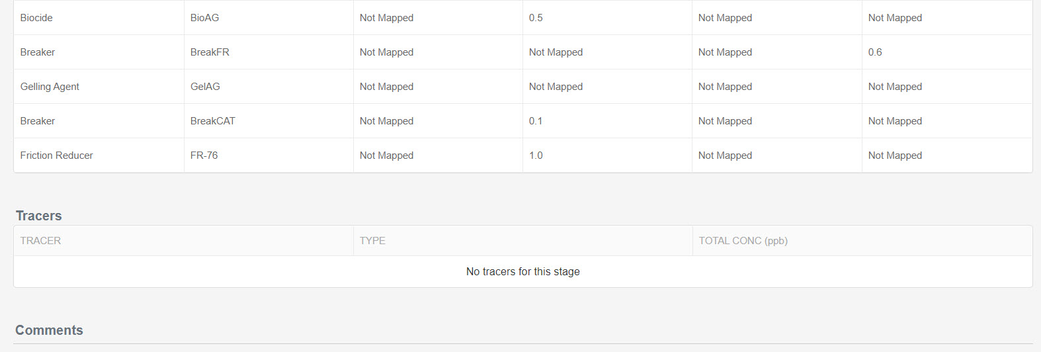Viewport: 1041px width, 352px height.
Task: Click the TYPE column header in Tracers
Action: [x=372, y=241]
